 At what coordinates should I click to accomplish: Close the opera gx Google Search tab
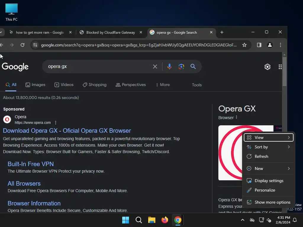211,33
